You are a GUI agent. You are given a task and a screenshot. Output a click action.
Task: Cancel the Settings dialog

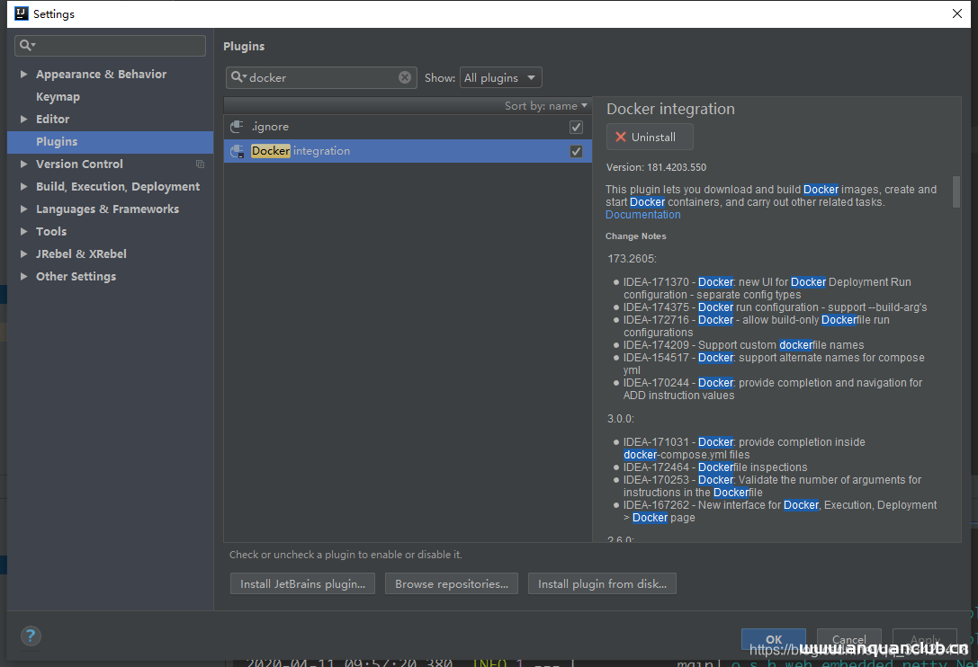pos(848,639)
